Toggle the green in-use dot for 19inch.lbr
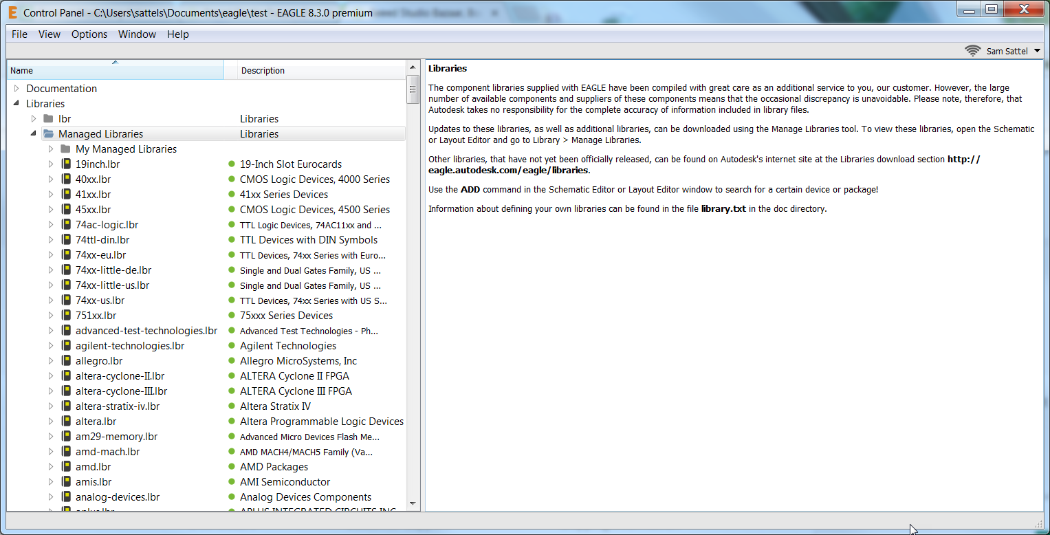This screenshot has width=1050, height=535. (x=232, y=164)
